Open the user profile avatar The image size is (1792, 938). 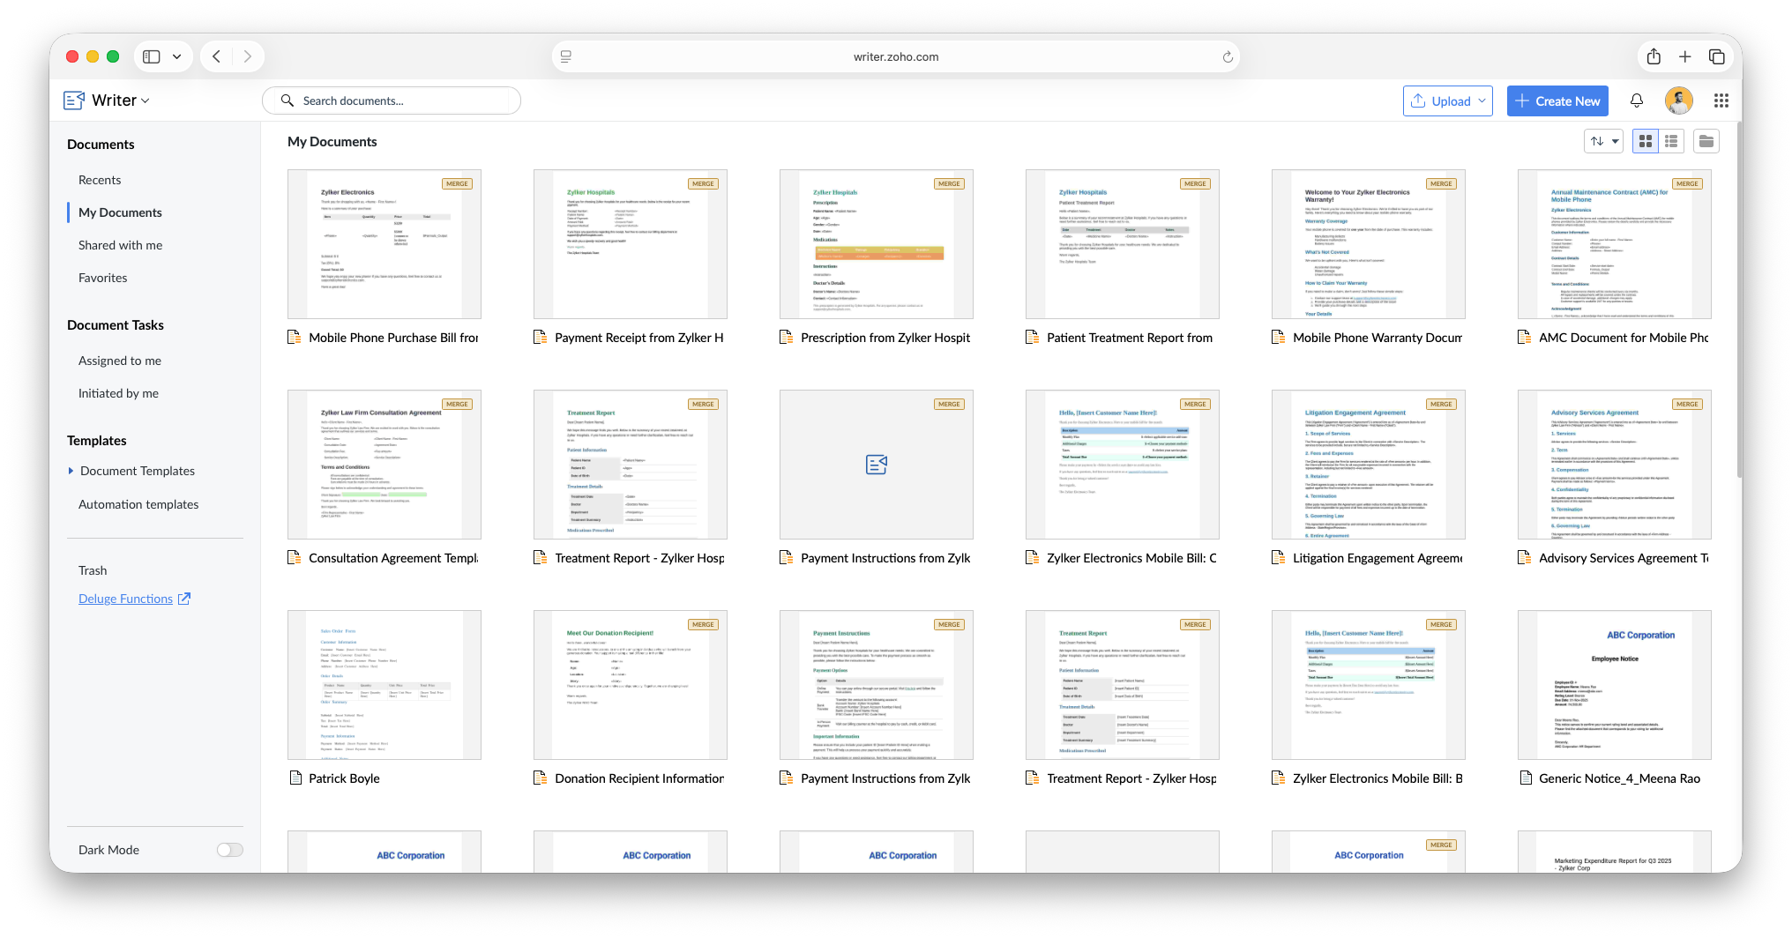[1679, 100]
